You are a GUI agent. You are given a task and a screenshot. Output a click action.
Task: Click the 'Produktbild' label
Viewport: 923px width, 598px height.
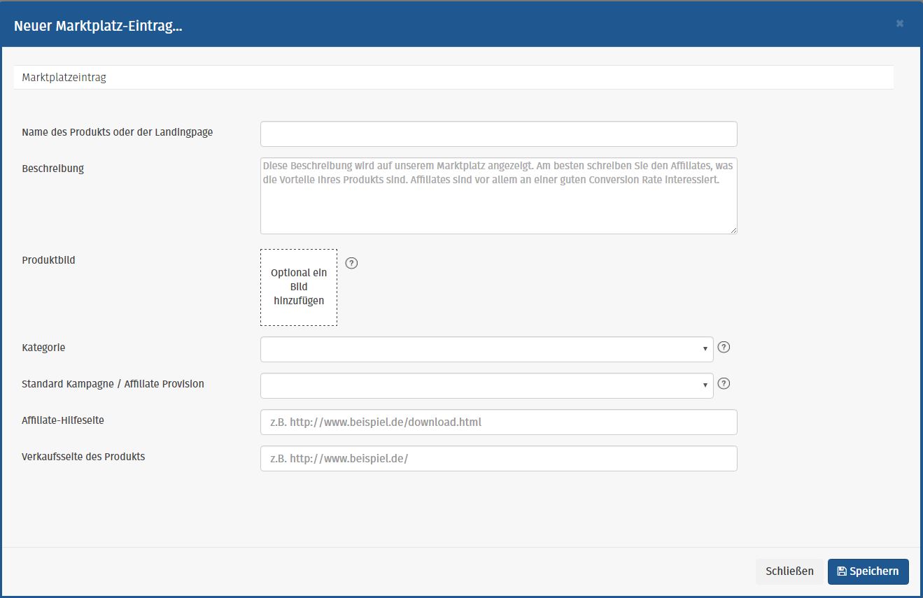pyautogui.click(x=49, y=260)
